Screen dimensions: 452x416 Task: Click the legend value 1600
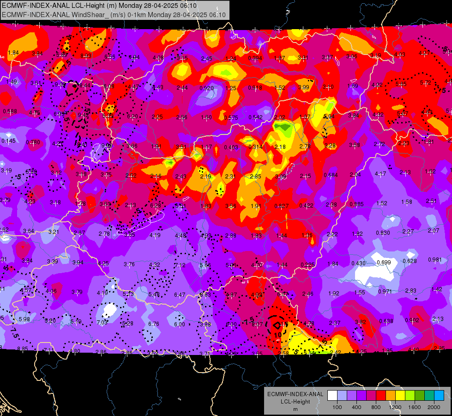(415, 407)
